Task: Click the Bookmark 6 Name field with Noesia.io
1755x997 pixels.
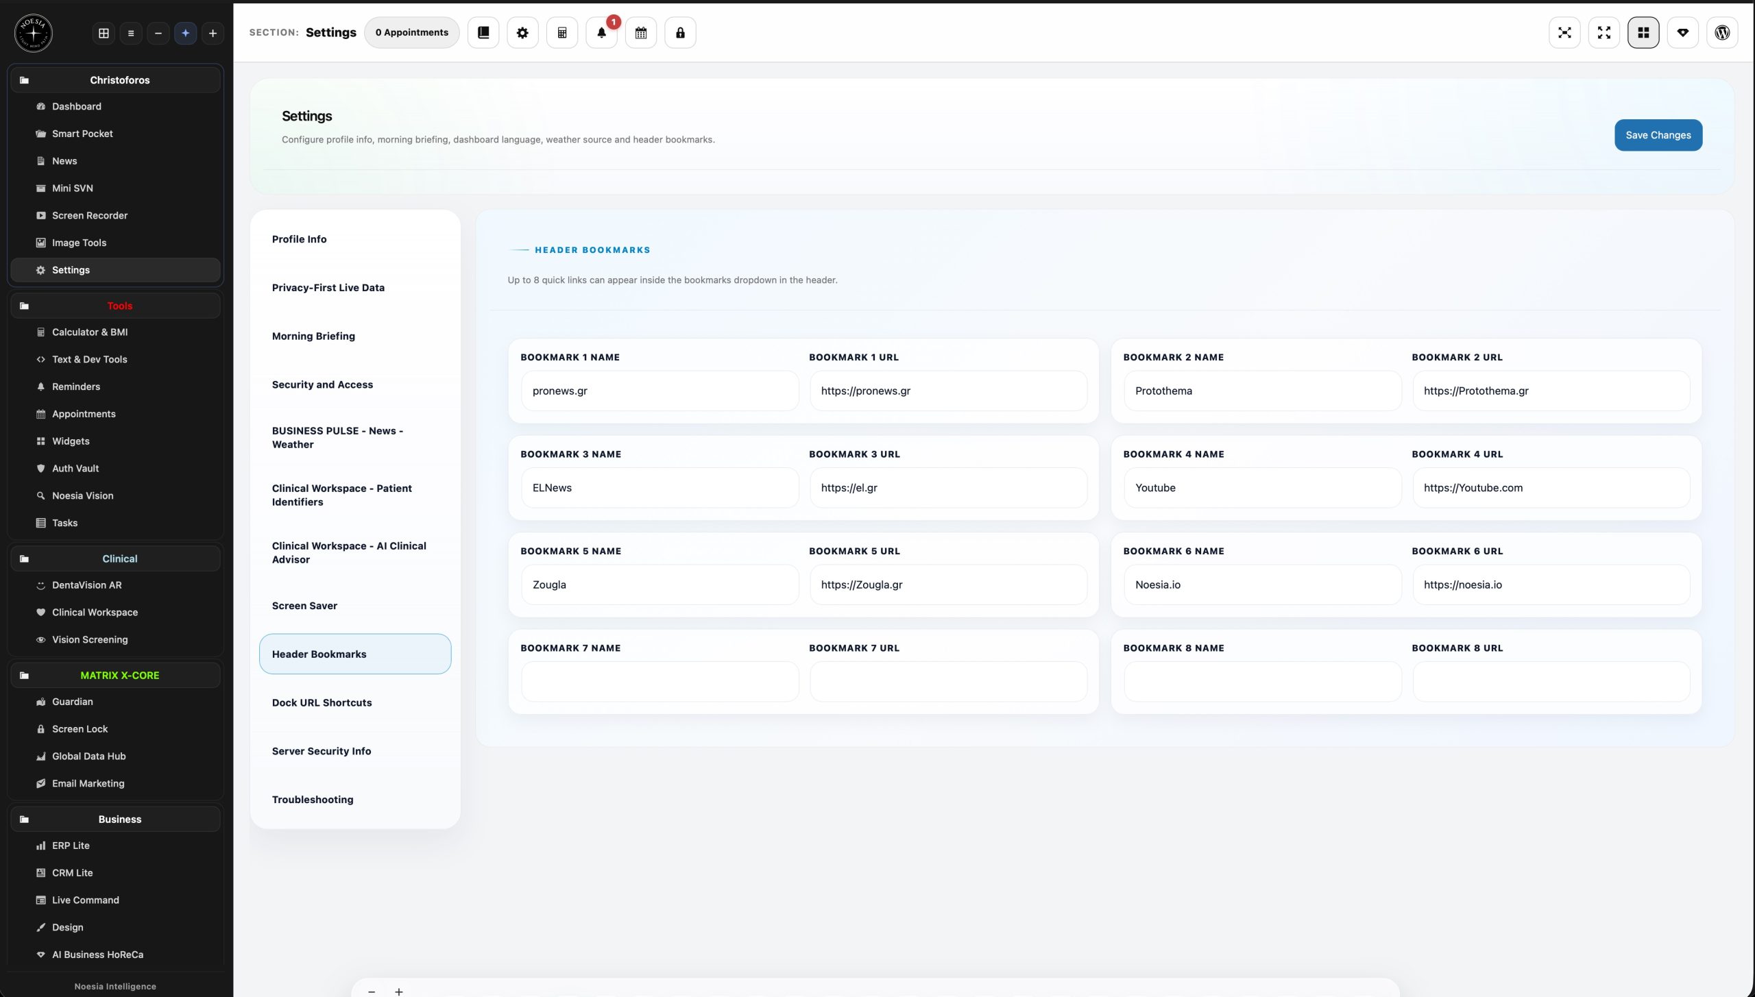Action: (1262, 584)
